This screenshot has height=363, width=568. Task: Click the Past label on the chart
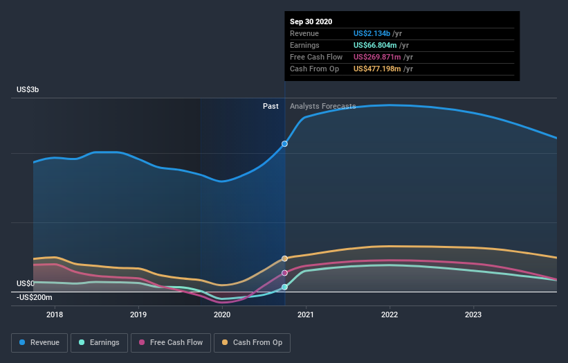(x=271, y=106)
